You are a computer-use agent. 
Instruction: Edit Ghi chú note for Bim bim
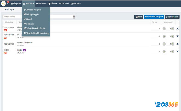coord(21,53)
